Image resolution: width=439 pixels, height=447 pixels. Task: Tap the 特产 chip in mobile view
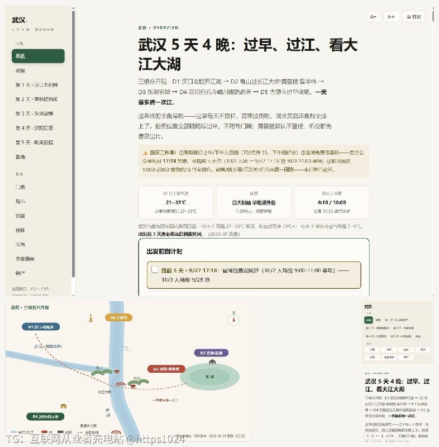[x=406, y=357]
